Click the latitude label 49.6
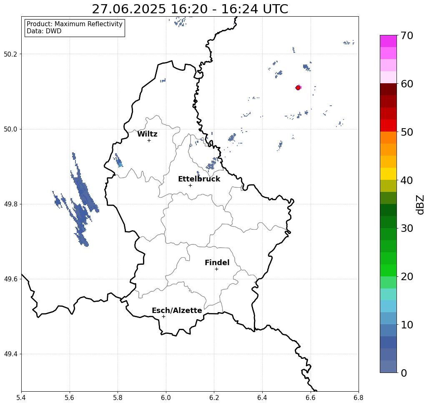This screenshot has width=429, height=405. click(x=10, y=279)
